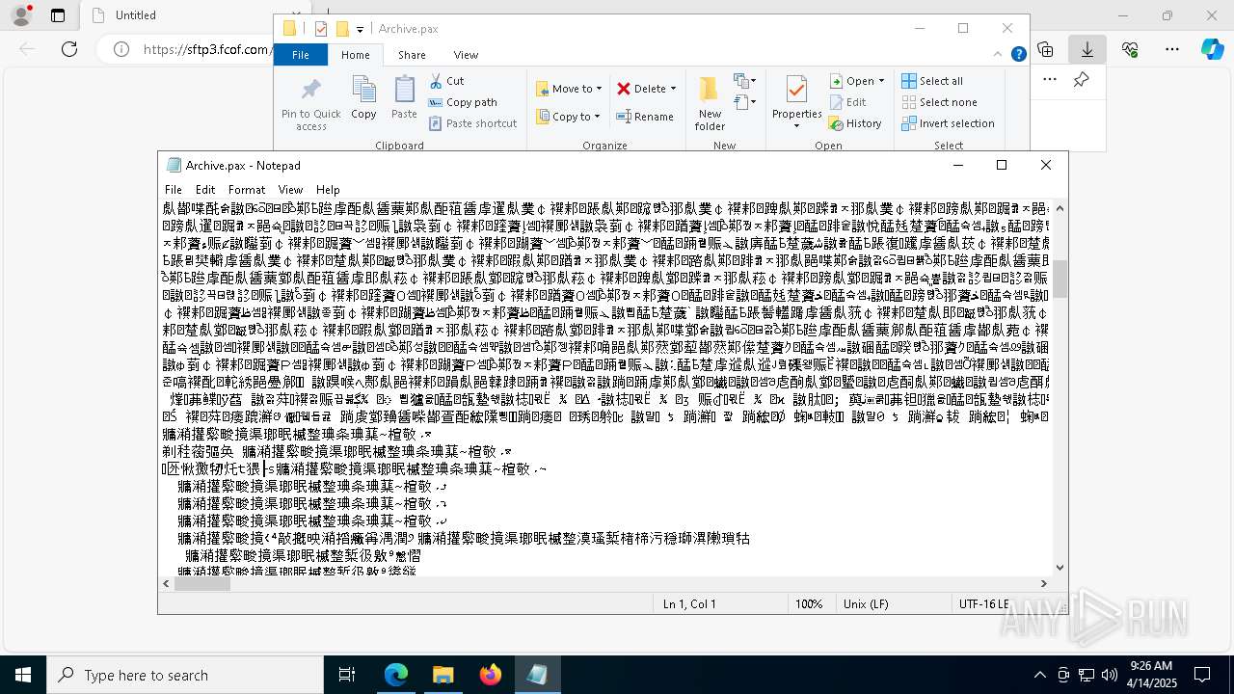1234x694 pixels.
Task: Click the red Delete button
Action: click(x=642, y=89)
